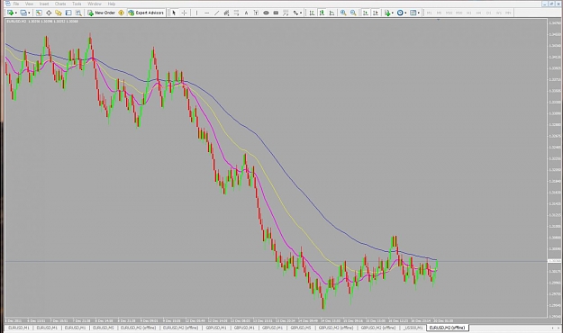563x333 pixels.
Task: Select the H4 timeframe button
Action: (478, 13)
